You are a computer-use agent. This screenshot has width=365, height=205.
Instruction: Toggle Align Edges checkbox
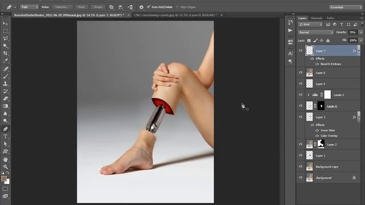(177, 7)
